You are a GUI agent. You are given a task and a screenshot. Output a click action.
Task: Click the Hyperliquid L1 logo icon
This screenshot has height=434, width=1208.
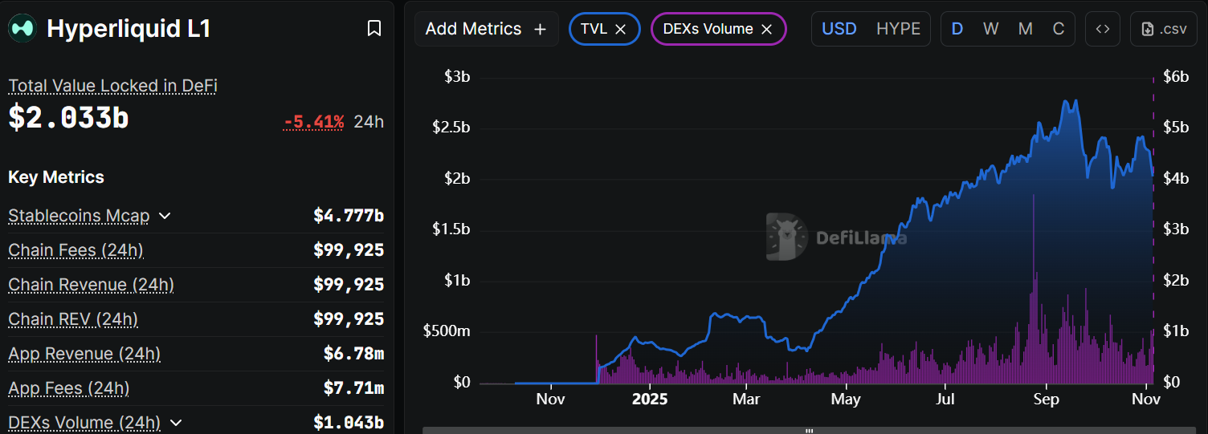(22, 29)
